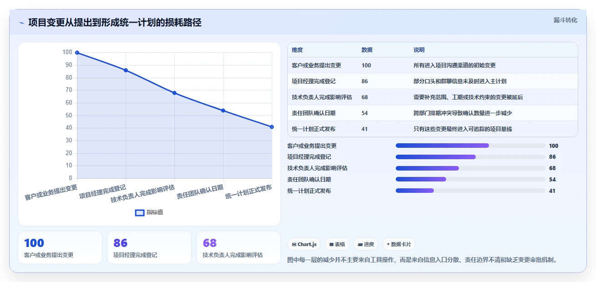Open the 100 客户或业务提出变更 data card

pos(60,247)
